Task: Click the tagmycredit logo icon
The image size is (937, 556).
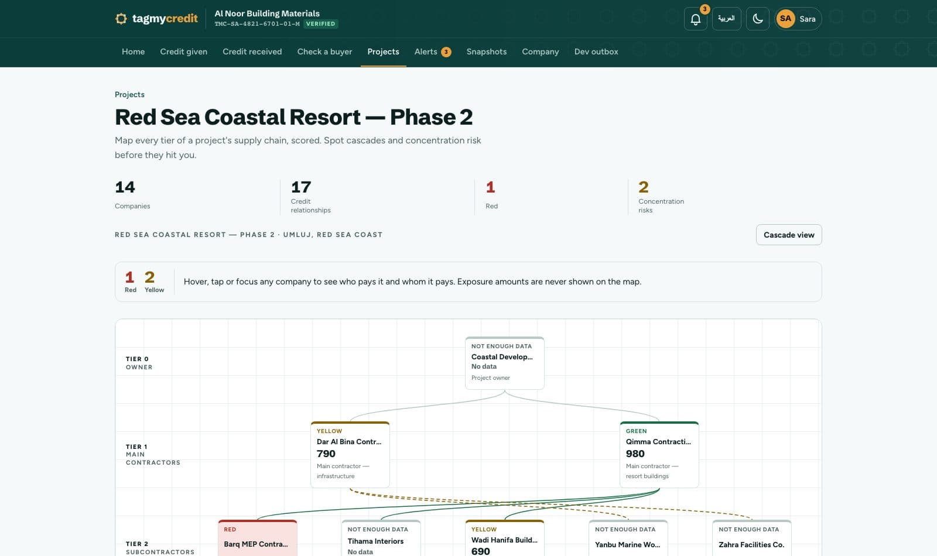Action: (x=121, y=19)
